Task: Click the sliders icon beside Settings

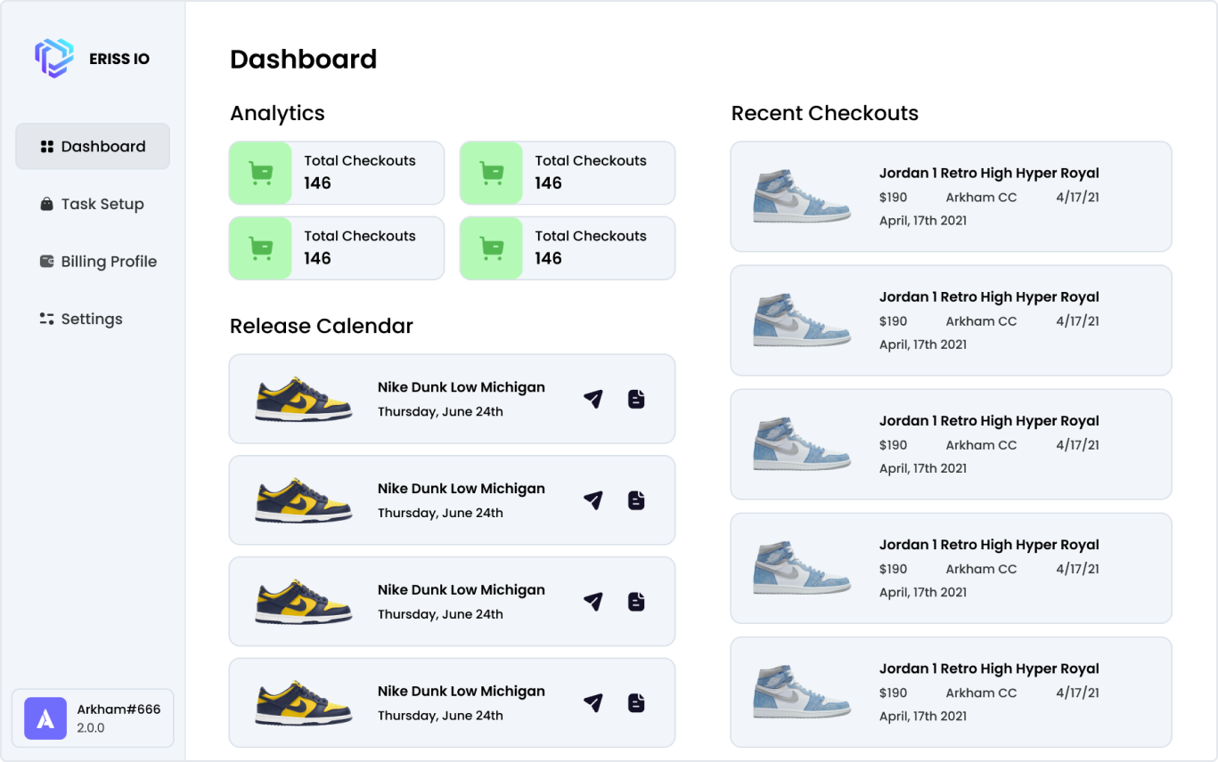Action: pos(47,319)
